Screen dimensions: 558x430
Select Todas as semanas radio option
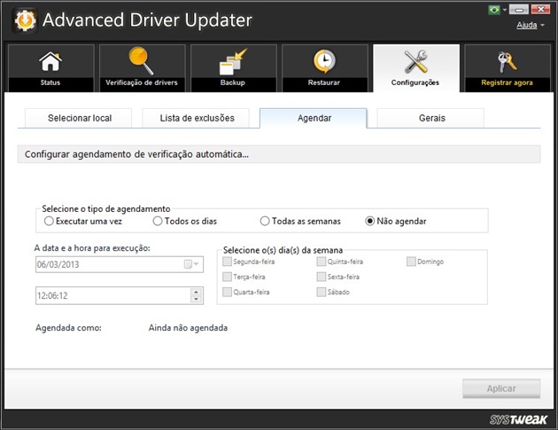coord(265,222)
